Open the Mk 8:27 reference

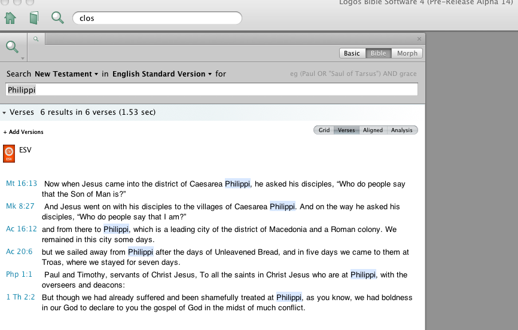coord(20,206)
